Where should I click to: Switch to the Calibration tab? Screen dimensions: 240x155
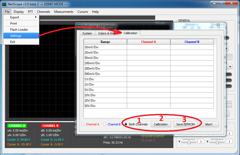coord(131,33)
